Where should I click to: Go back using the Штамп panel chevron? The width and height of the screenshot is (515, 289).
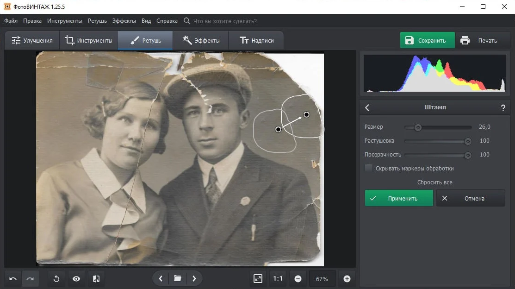[x=367, y=107]
